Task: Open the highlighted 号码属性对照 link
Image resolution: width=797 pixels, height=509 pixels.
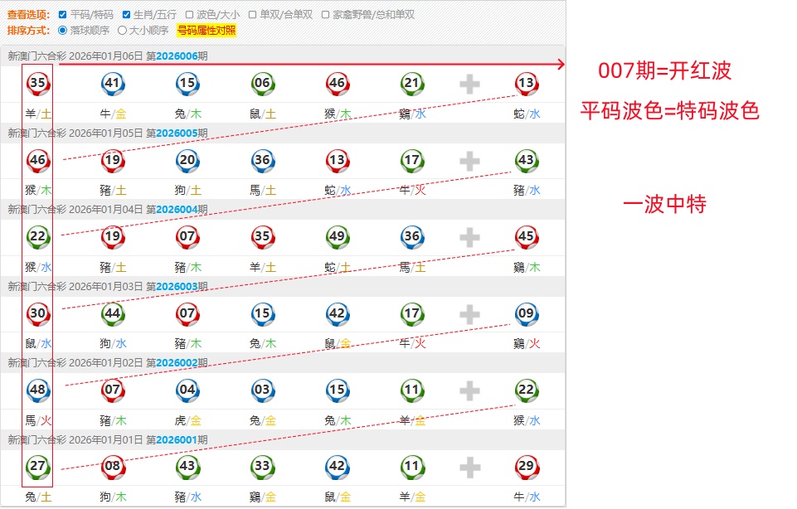Action: click(207, 31)
